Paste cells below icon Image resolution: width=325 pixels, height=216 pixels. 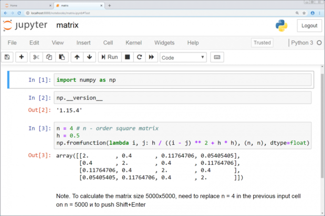tap(62, 57)
